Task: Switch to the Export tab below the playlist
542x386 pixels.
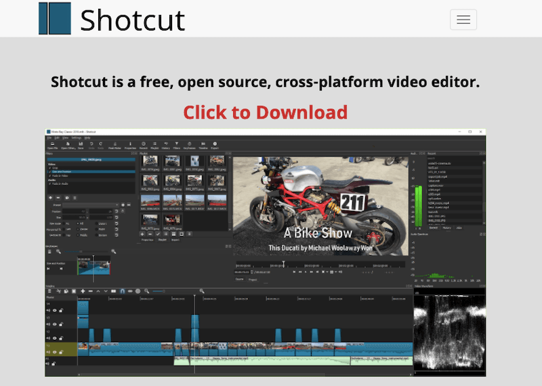Action: click(x=175, y=239)
